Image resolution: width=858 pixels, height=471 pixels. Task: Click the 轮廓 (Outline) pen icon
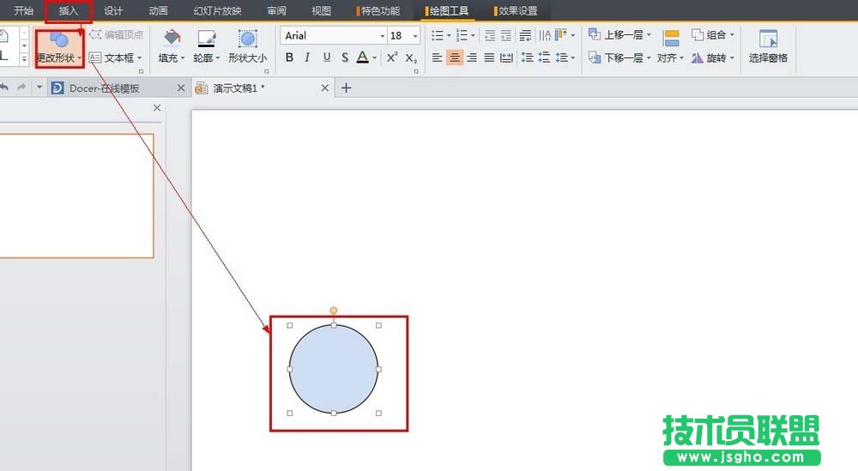pos(206,39)
